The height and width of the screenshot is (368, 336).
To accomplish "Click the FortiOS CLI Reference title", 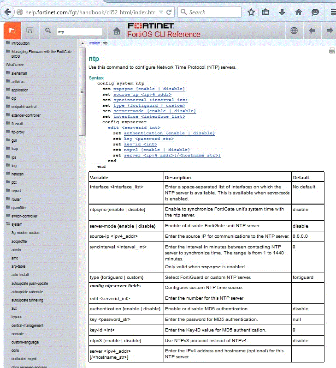I will (164, 34).
